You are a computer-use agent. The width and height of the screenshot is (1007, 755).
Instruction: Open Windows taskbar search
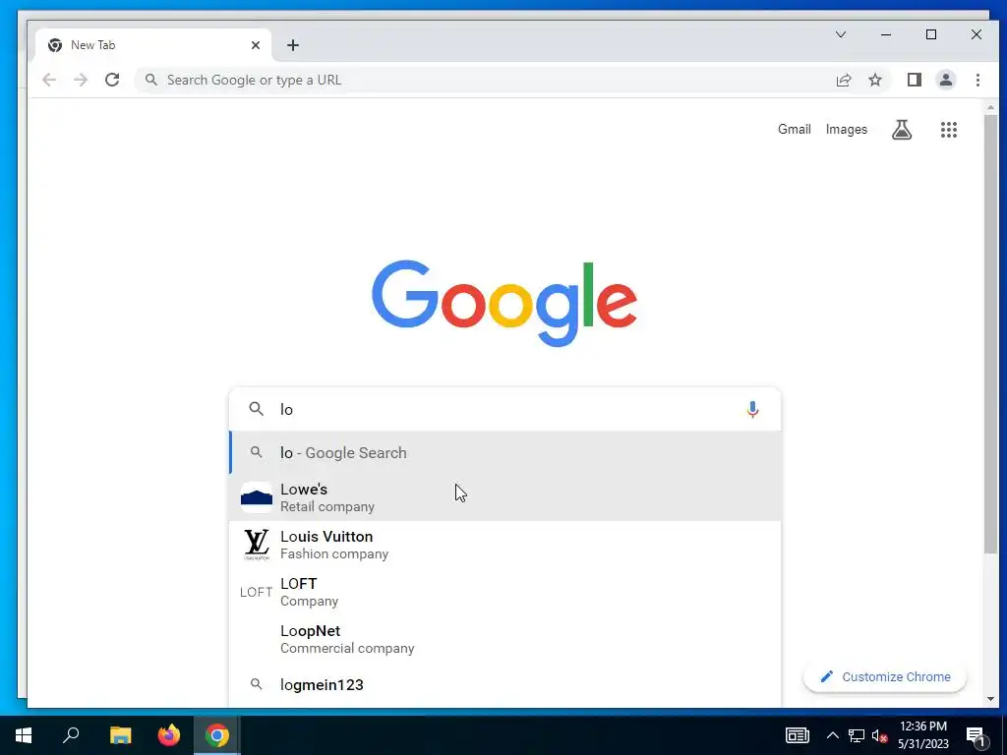coord(71,735)
